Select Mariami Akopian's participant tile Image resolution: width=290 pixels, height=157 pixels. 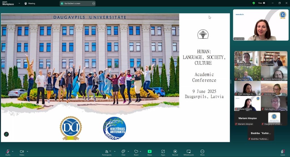point(248,118)
